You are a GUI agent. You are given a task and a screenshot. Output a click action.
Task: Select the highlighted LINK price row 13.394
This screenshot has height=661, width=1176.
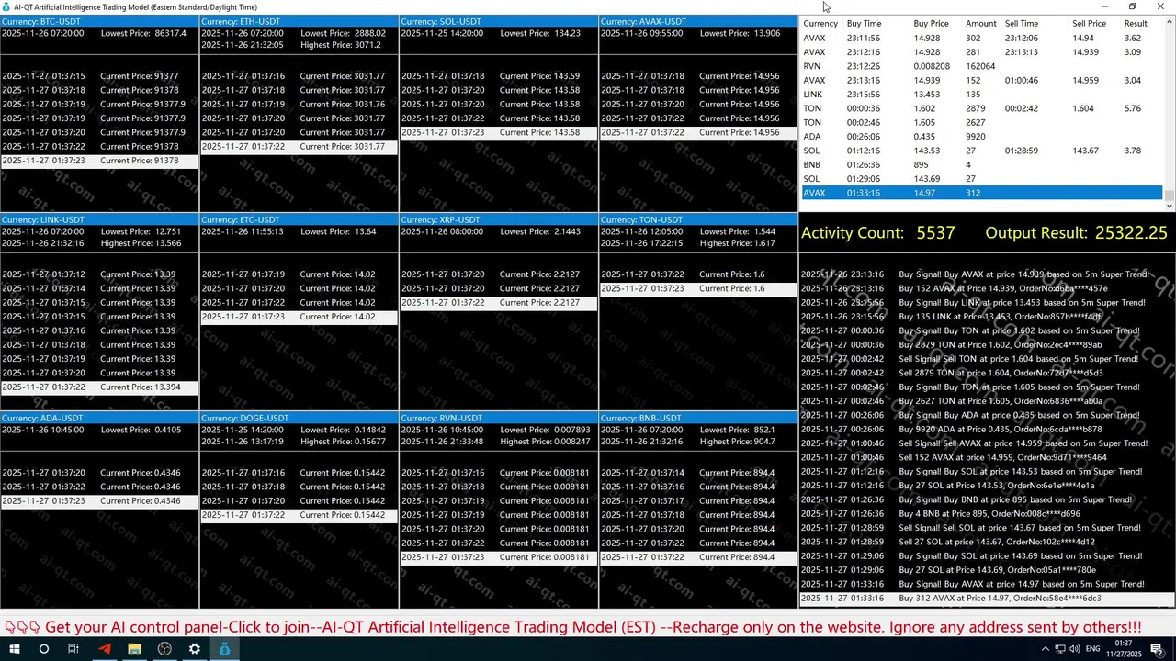(99, 387)
